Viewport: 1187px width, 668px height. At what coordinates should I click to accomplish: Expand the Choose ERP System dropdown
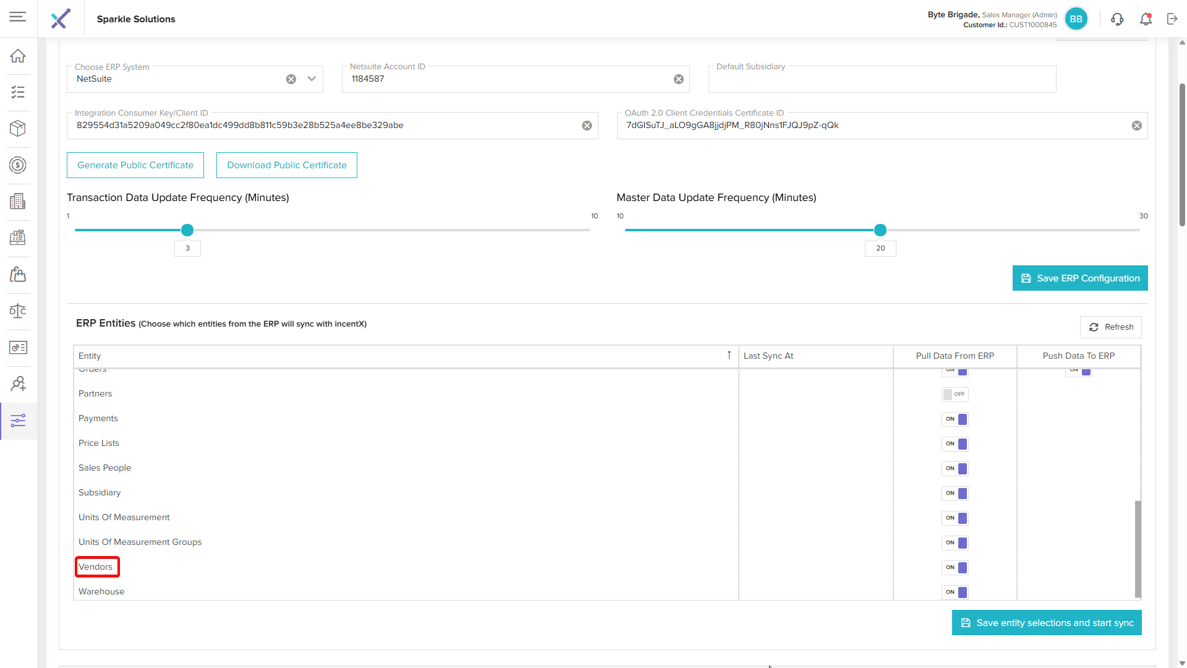tap(312, 79)
